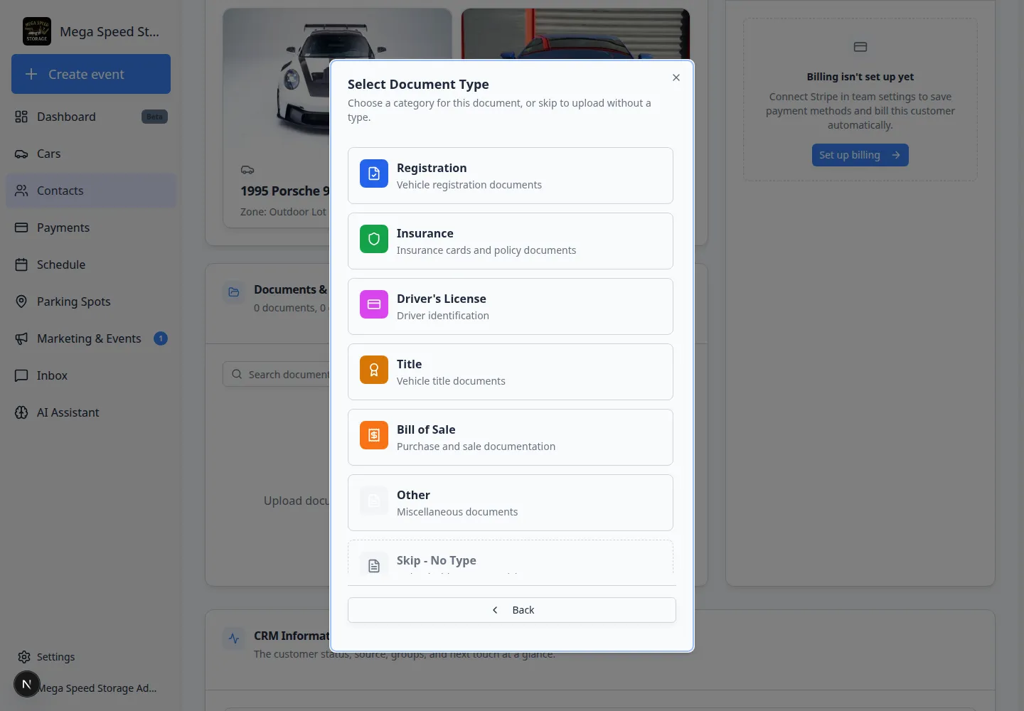
Task: Click the Payments card icon
Action: 21,228
